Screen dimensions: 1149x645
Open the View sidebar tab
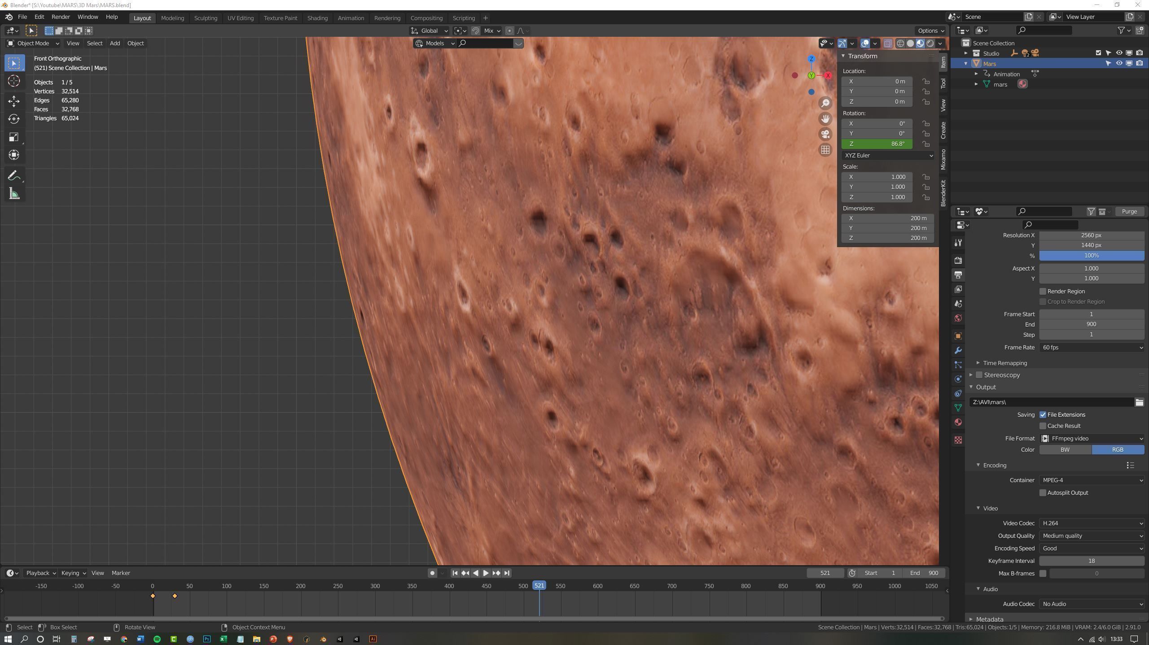point(943,105)
